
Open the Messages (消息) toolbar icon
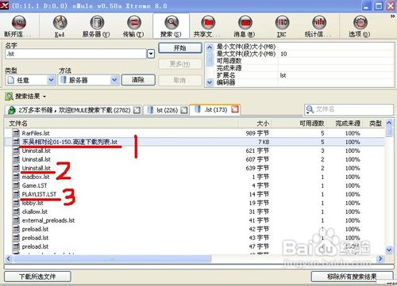(x=245, y=23)
